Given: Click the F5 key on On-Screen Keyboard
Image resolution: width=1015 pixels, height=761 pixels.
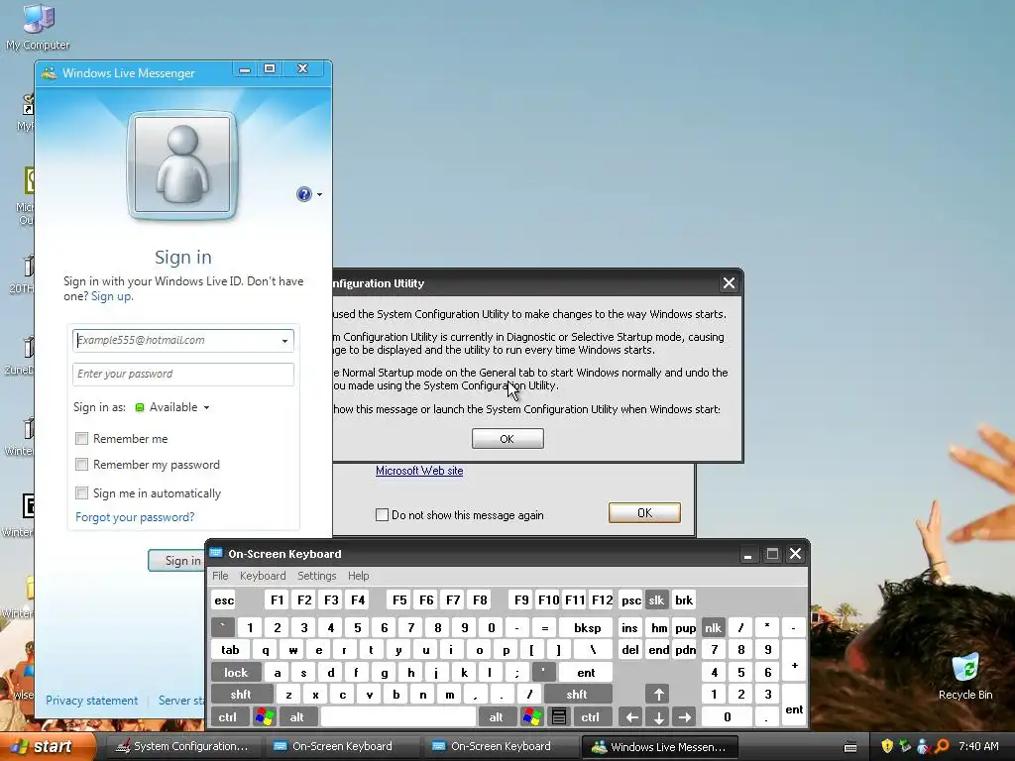Looking at the screenshot, I should click(x=399, y=599).
